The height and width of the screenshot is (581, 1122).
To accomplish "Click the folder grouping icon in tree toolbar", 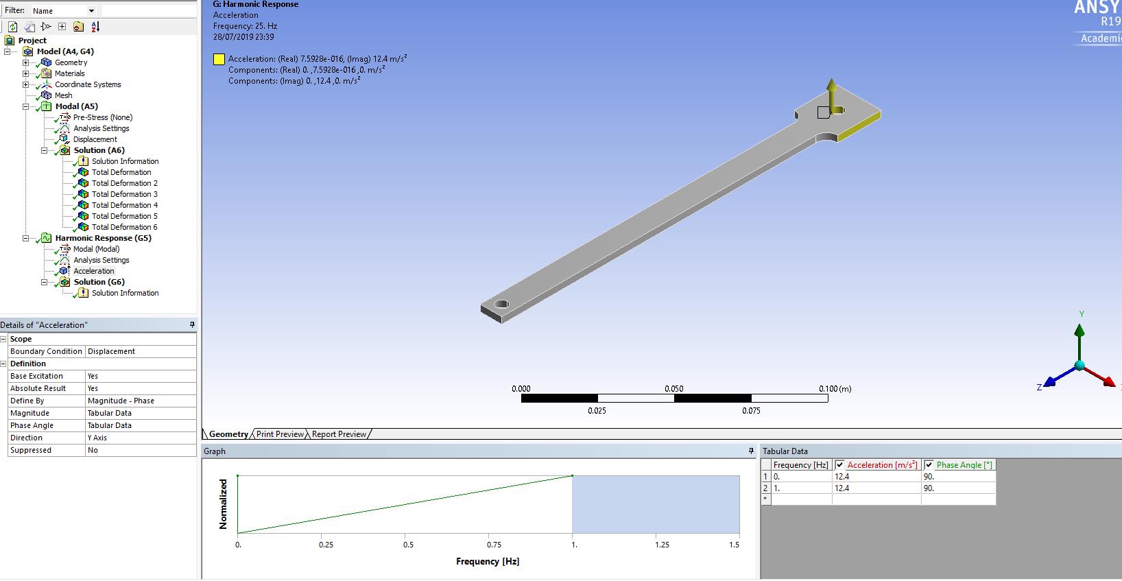I will click(x=78, y=27).
